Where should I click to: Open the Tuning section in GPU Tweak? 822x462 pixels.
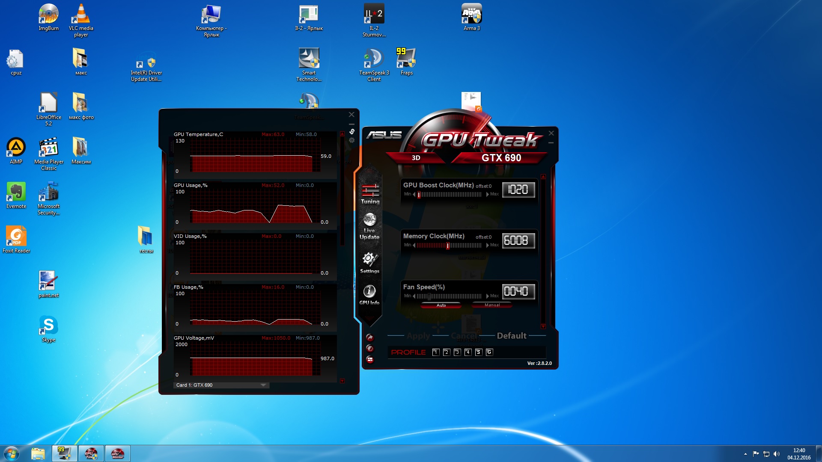(x=370, y=194)
